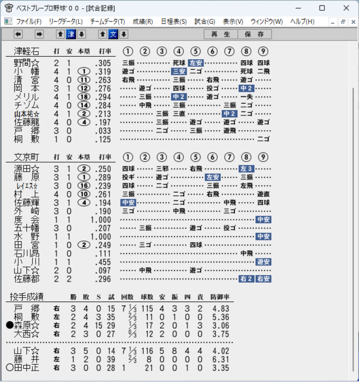Click batter name レイエス☆
This screenshot has width=359, height=382.
point(26,186)
